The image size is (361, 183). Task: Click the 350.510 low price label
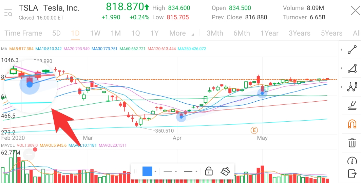click(x=164, y=131)
